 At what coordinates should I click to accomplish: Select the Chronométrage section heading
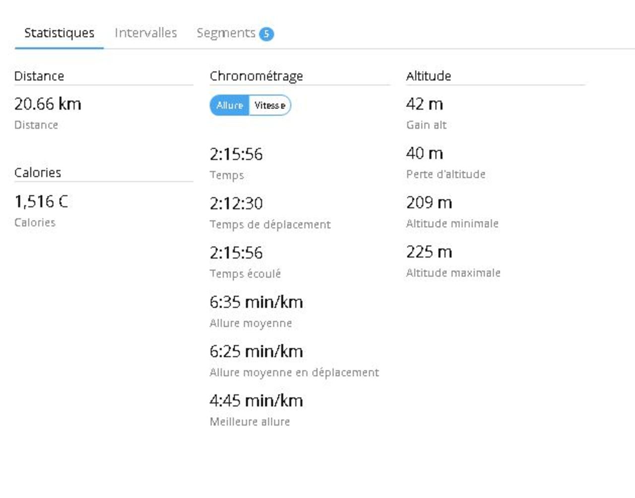point(256,76)
